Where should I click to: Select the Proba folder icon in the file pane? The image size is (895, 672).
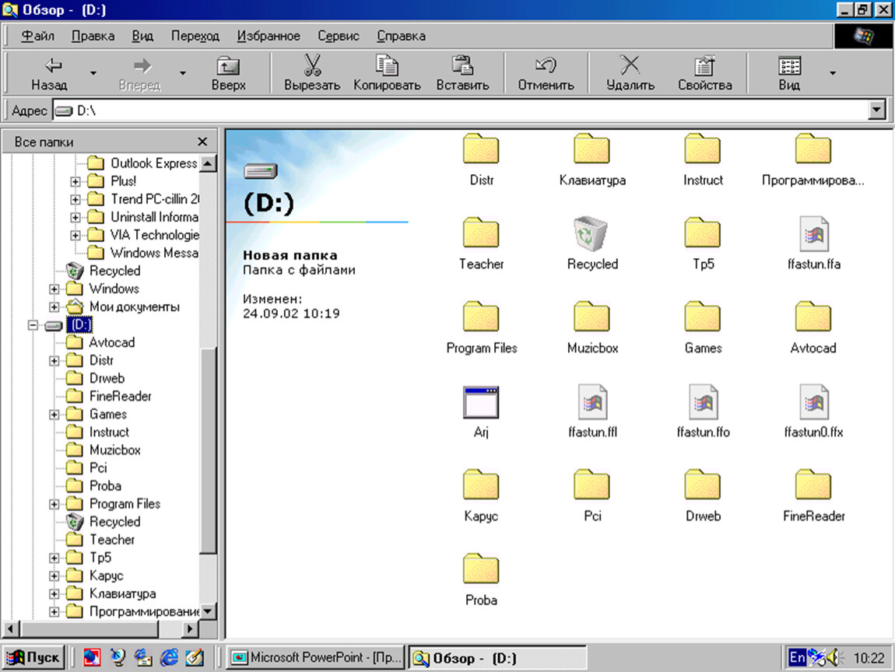pos(481,569)
